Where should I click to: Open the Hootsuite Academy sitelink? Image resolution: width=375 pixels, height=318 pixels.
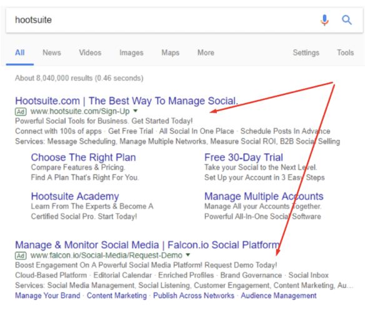point(75,196)
